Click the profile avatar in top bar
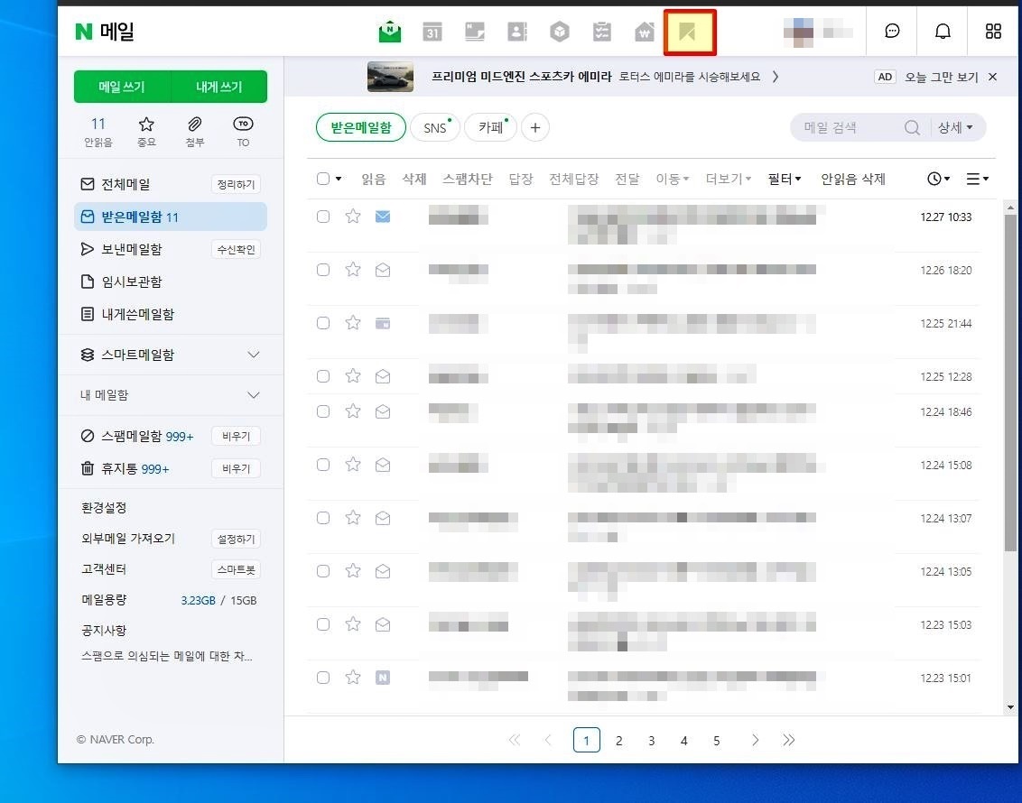This screenshot has height=803, width=1022. [798, 32]
